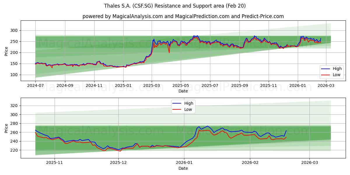Click the '2025-01' x-axis label on top chart
The height and width of the screenshot is (175, 350).
click(x=123, y=86)
